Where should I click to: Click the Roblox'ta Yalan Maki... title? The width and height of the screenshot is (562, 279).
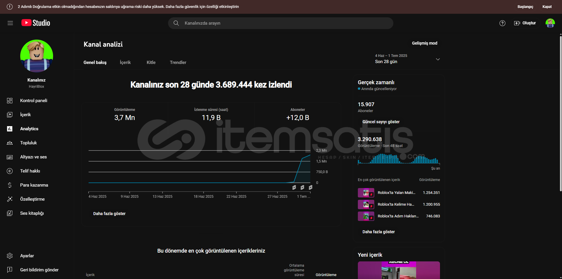[397, 193]
